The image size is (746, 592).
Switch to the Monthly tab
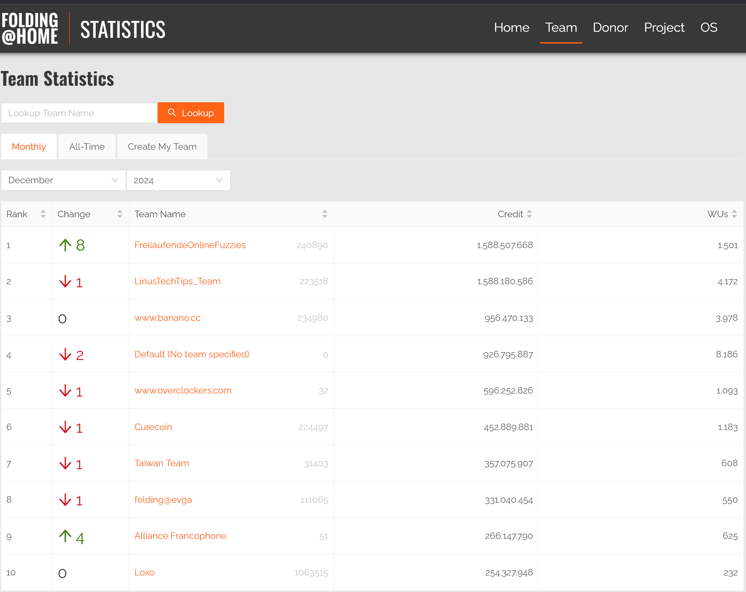29,147
